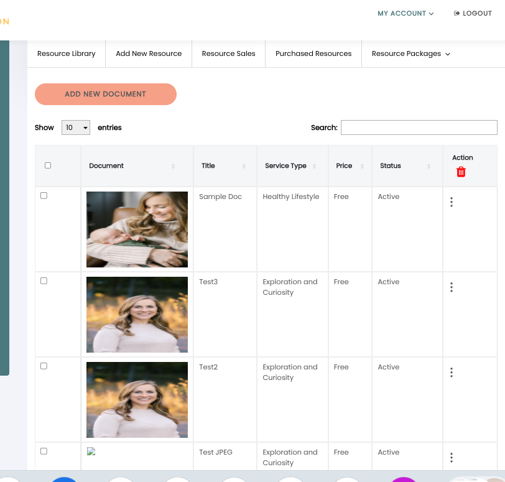505x482 pixels.
Task: Click the Search input field
Action: 419,127
